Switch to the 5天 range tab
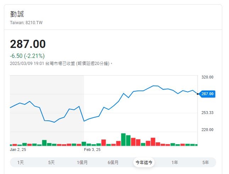 pyautogui.click(x=51, y=162)
